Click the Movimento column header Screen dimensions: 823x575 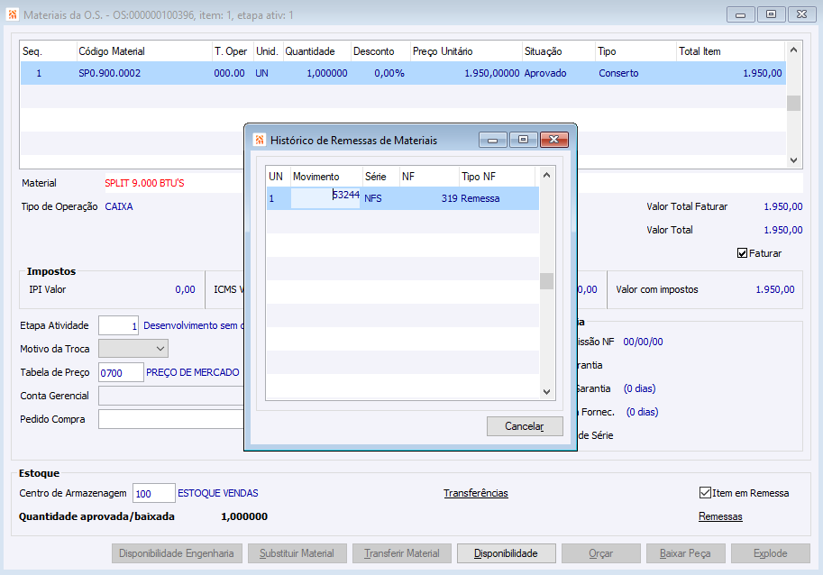(326, 177)
